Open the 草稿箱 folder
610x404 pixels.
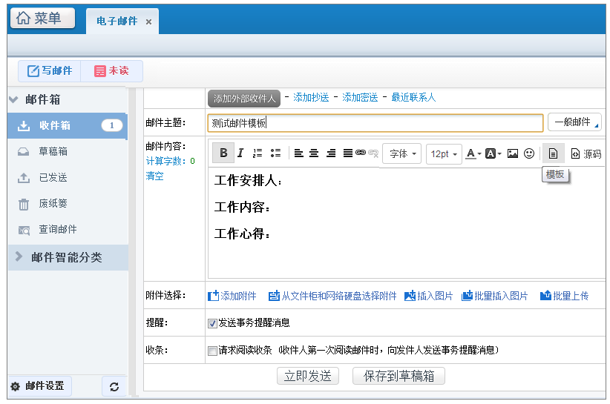pyautogui.click(x=53, y=151)
